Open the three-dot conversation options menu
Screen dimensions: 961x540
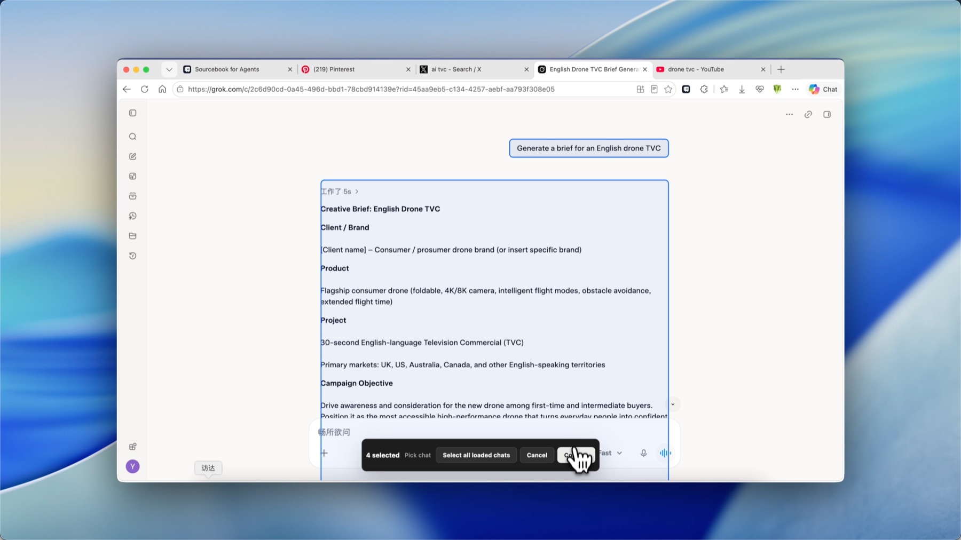(x=789, y=114)
